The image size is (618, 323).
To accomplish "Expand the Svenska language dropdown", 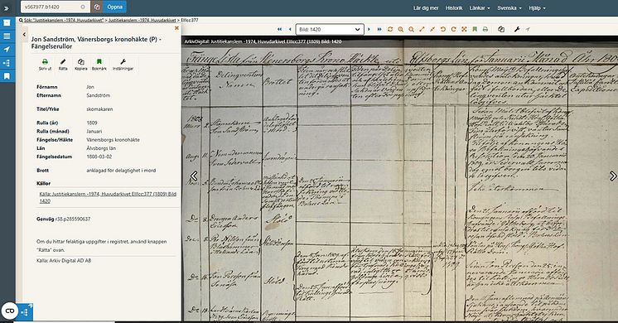I will tap(509, 8).
